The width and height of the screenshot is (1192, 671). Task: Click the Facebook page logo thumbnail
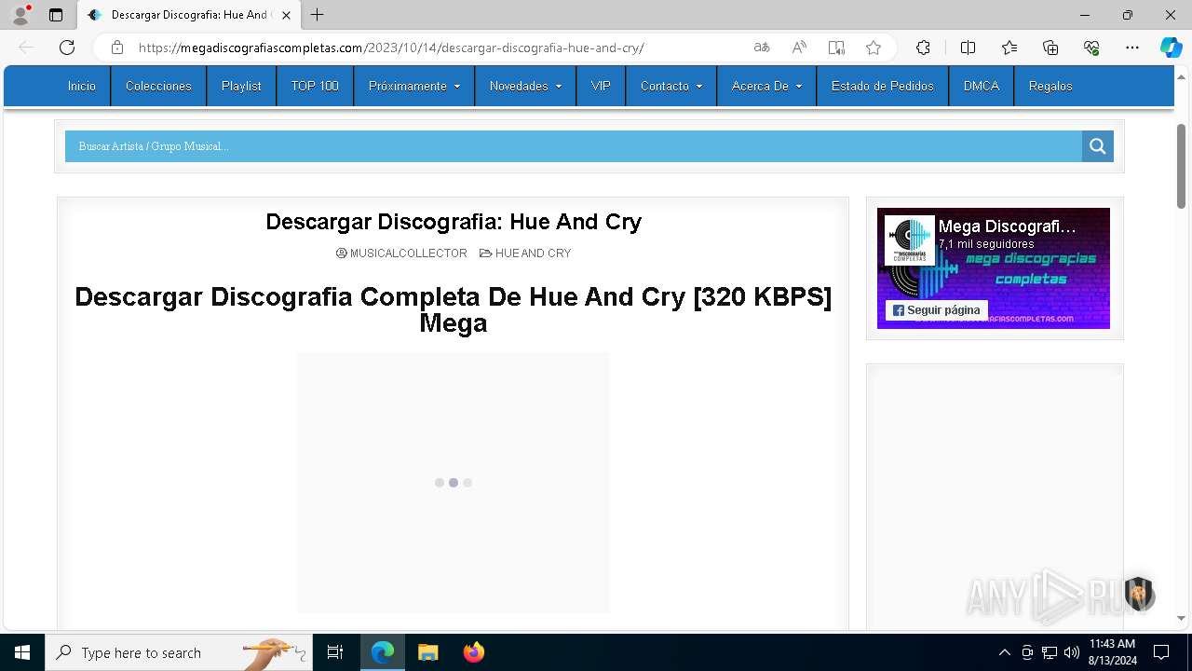pyautogui.click(x=909, y=240)
